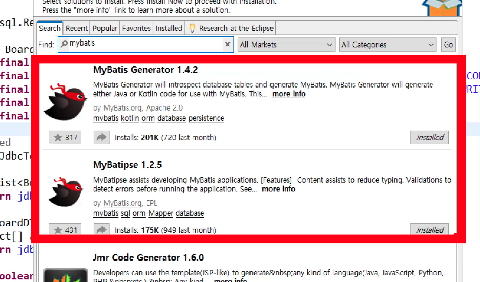The height and width of the screenshot is (282, 480).
Task: Click the Go button
Action: pyautogui.click(x=448, y=45)
